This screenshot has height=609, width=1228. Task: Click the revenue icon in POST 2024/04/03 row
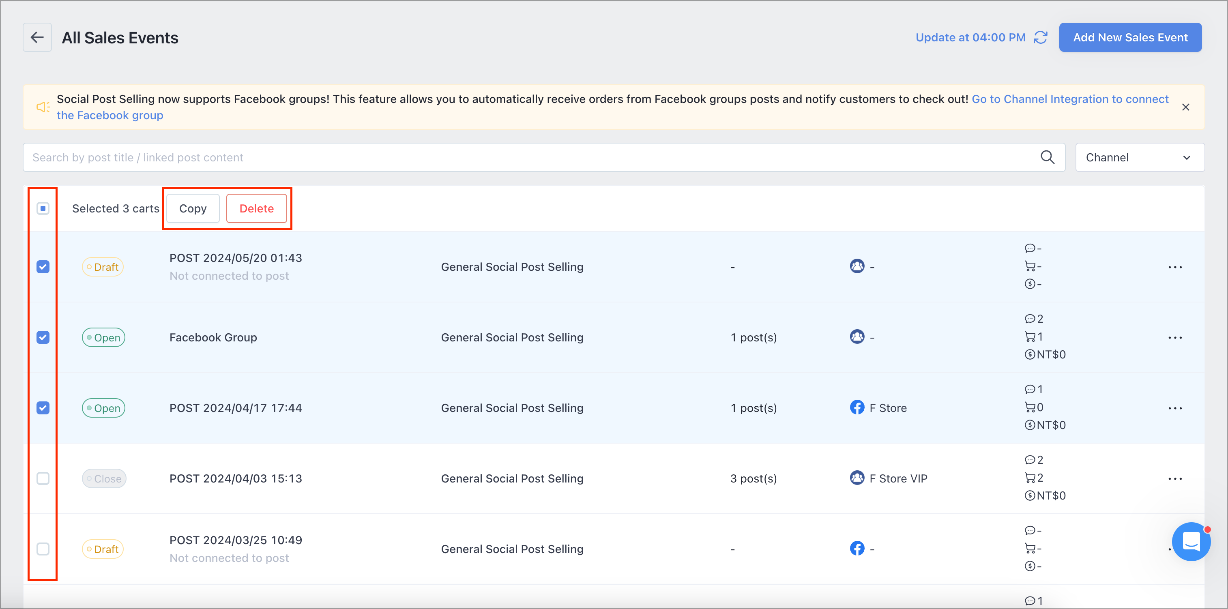click(1030, 495)
